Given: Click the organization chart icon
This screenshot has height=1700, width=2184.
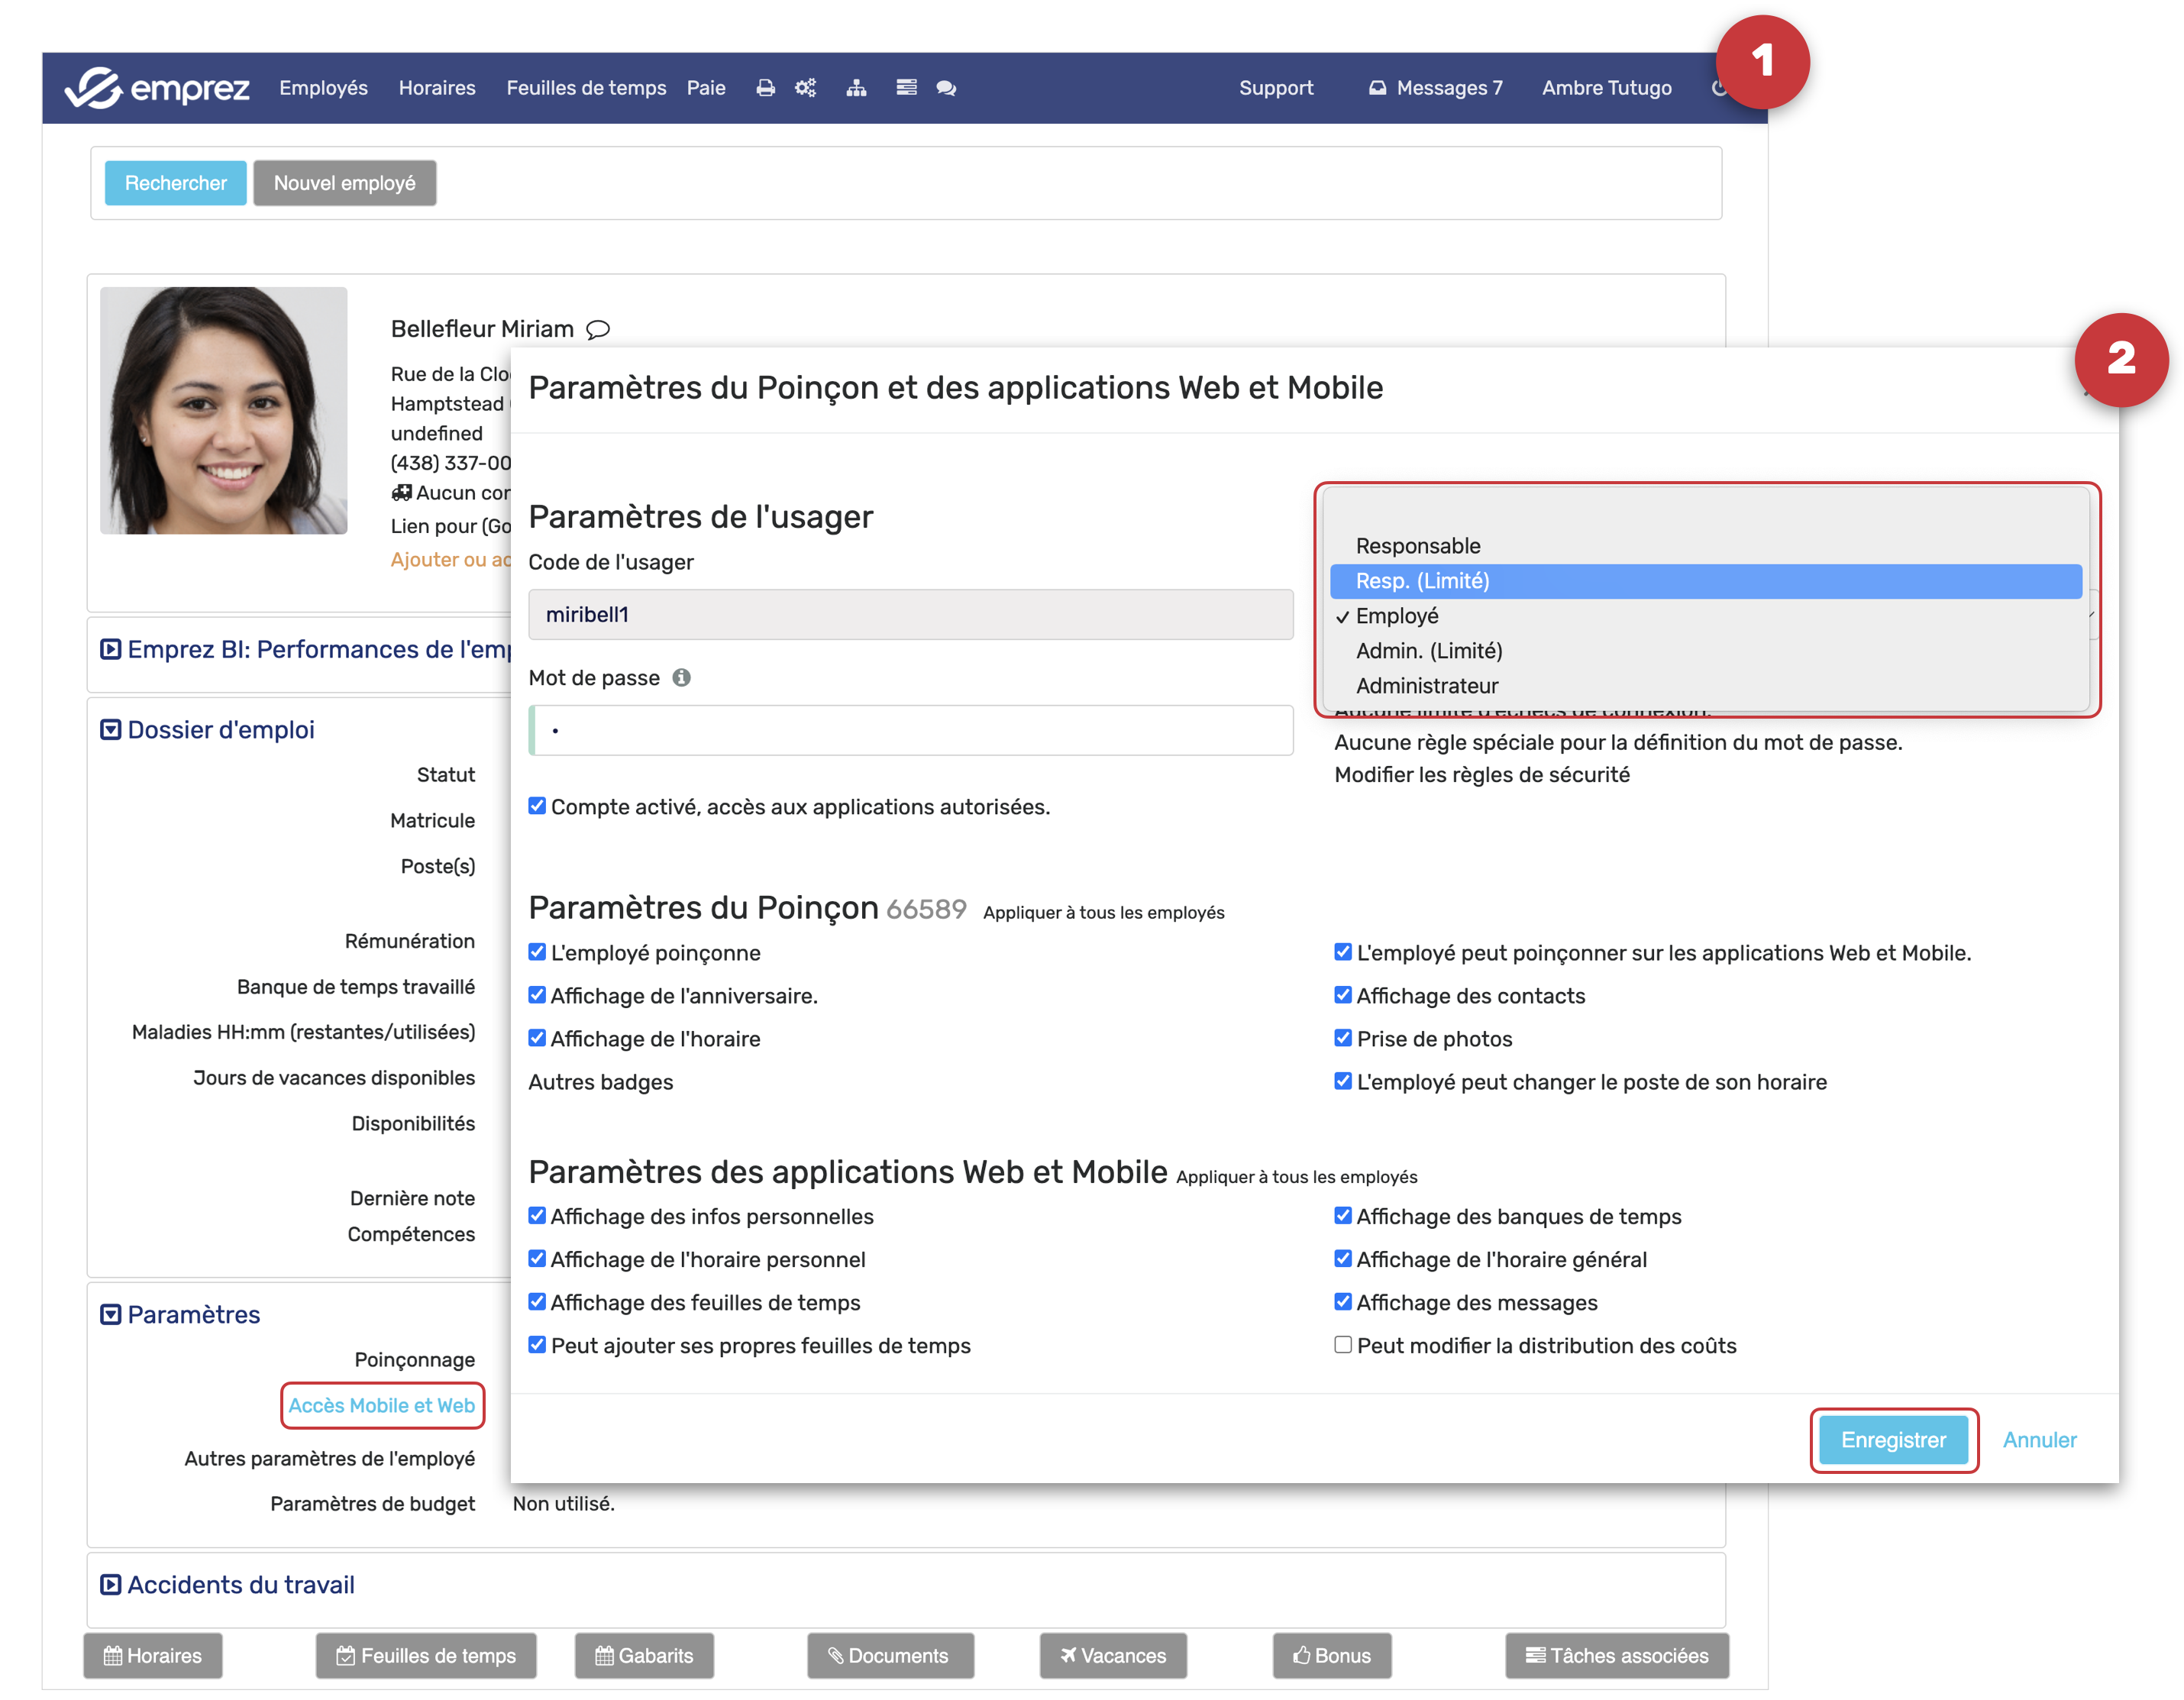Looking at the screenshot, I should [x=856, y=88].
